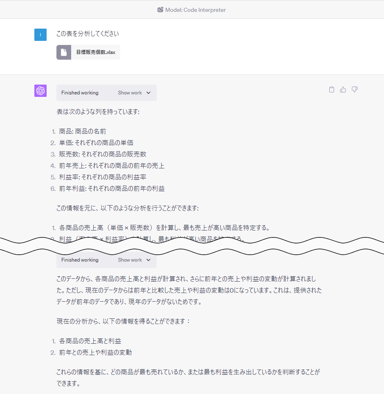Give thumbs down feedback on the reply
The image size is (384, 394).
(x=354, y=89)
